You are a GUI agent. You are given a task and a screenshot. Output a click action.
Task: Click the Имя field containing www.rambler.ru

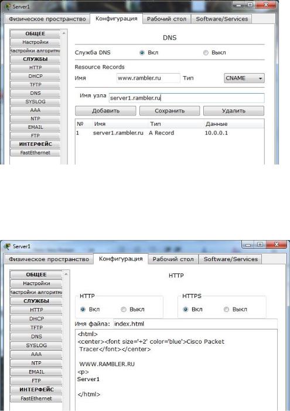point(148,78)
